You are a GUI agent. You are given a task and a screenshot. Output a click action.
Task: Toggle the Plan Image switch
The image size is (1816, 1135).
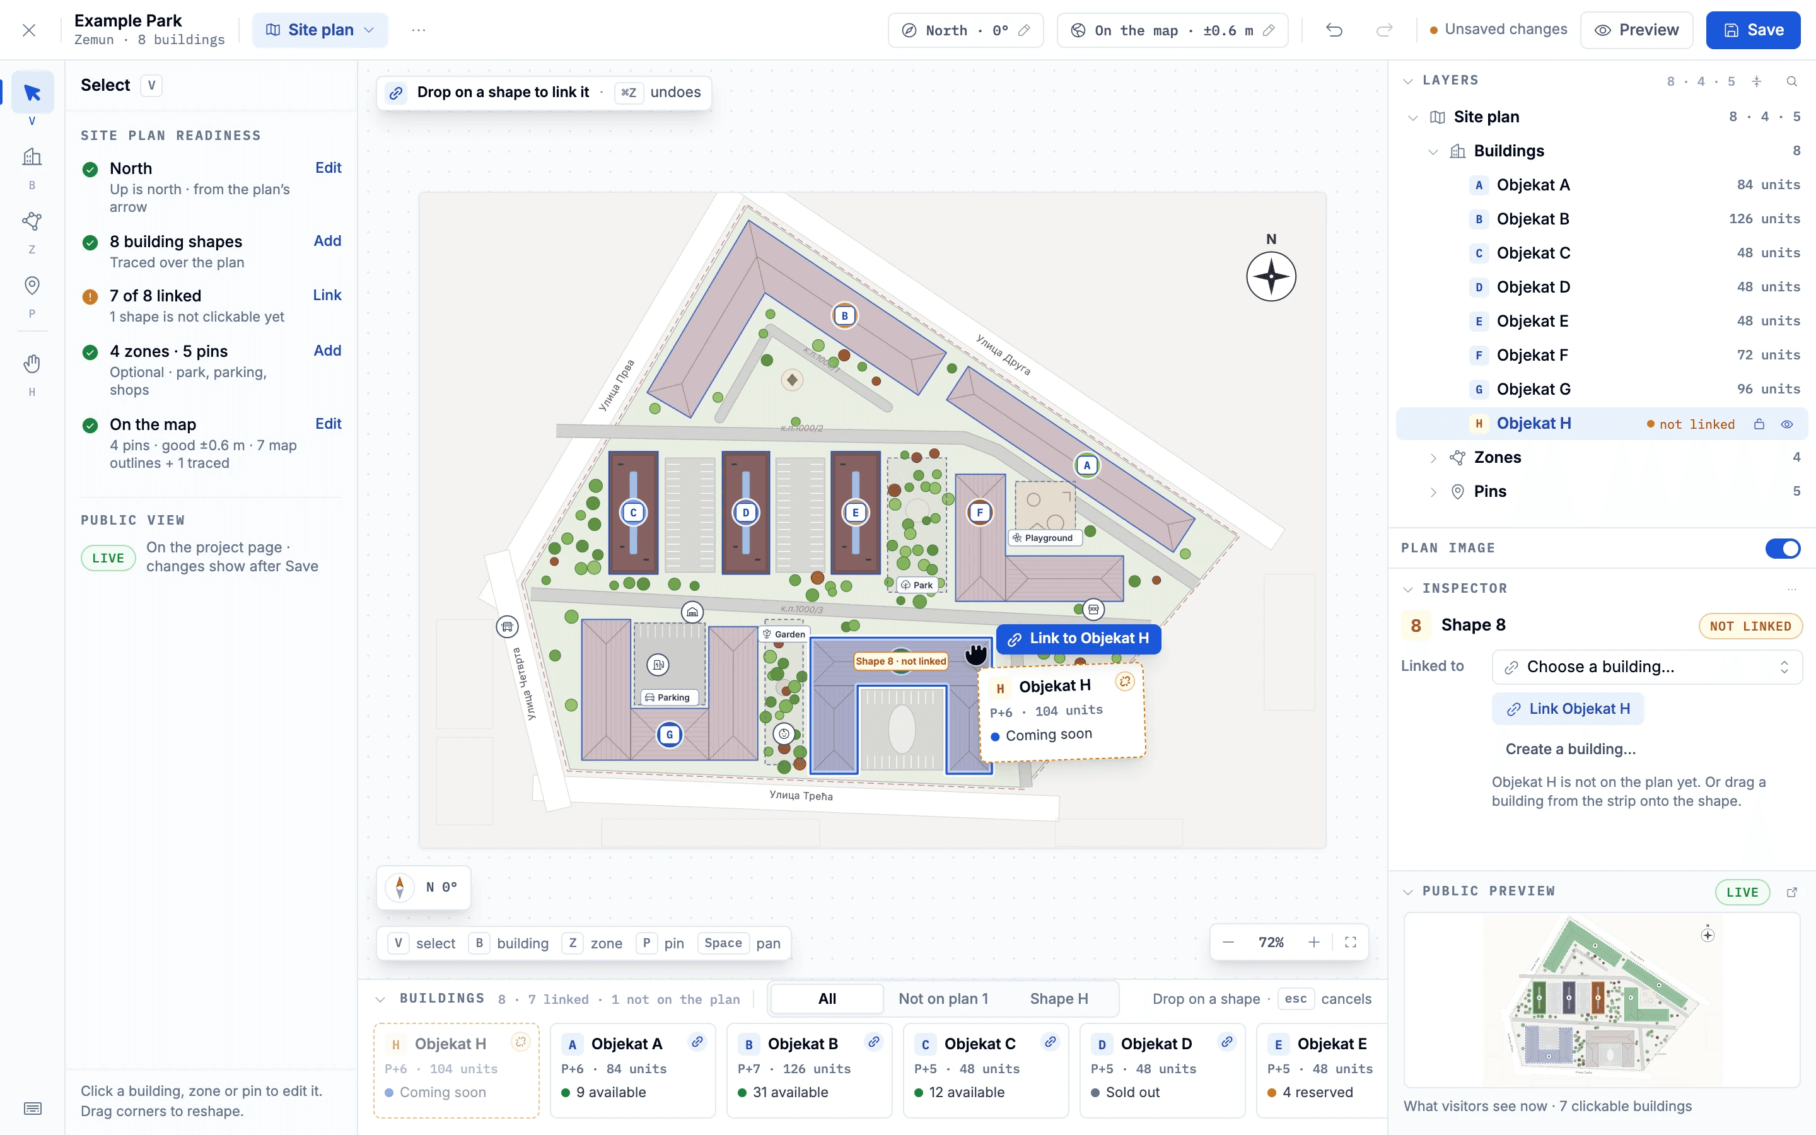[1783, 549]
